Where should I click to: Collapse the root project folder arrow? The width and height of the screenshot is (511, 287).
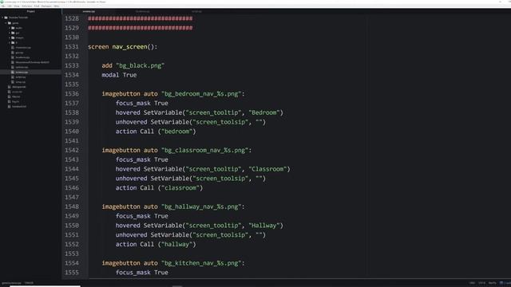[x=2, y=18]
